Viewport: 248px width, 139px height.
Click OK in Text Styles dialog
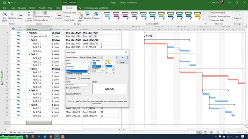pos(122,58)
